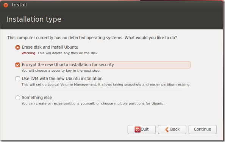
Task: Click the 'no detected operating systems' question text
Action: point(92,38)
